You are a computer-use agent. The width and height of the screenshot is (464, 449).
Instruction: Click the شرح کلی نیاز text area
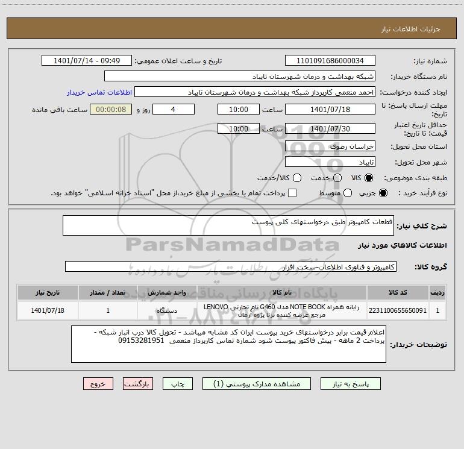[x=228, y=225]
